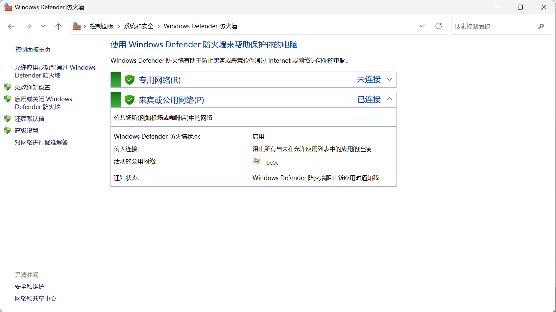Expand chevron after 系统和安全 breadcrumb
556x312 pixels.
point(158,26)
